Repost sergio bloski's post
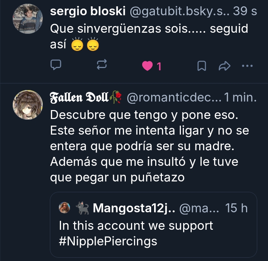The width and height of the screenshot is (268, 261). point(102,66)
